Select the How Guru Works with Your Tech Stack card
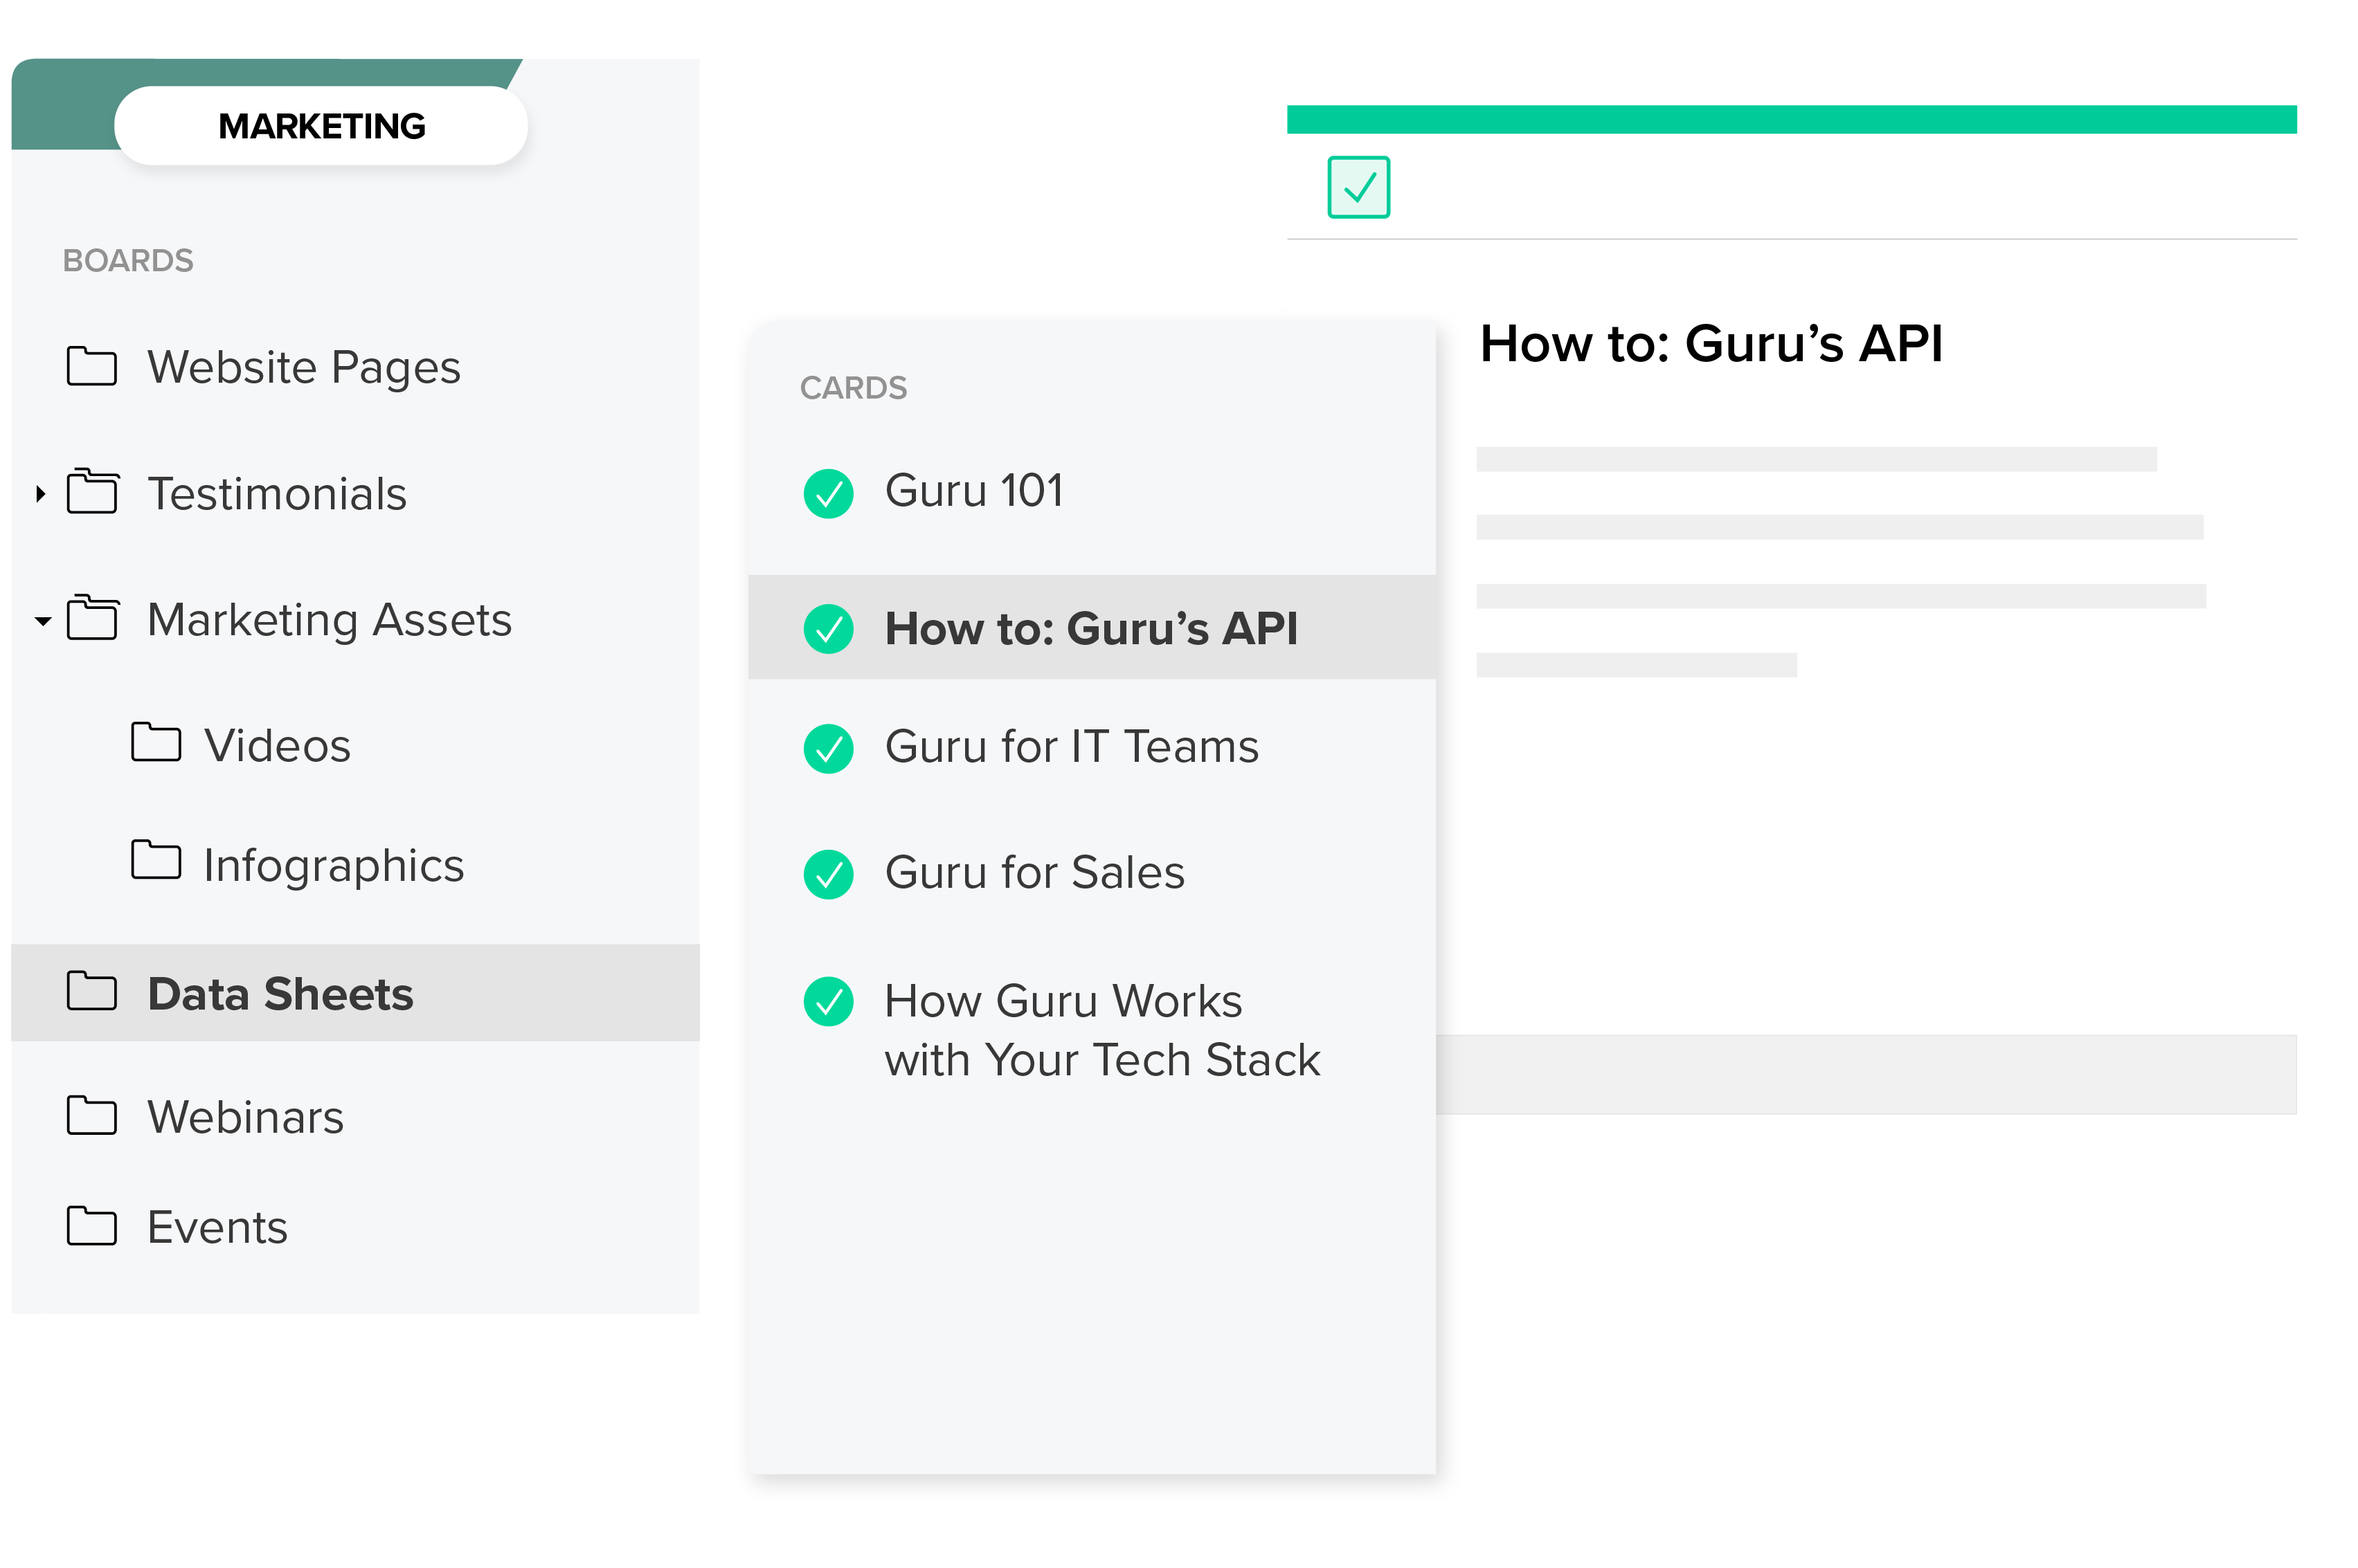This screenshot has height=1568, width=2358. (1102, 1030)
